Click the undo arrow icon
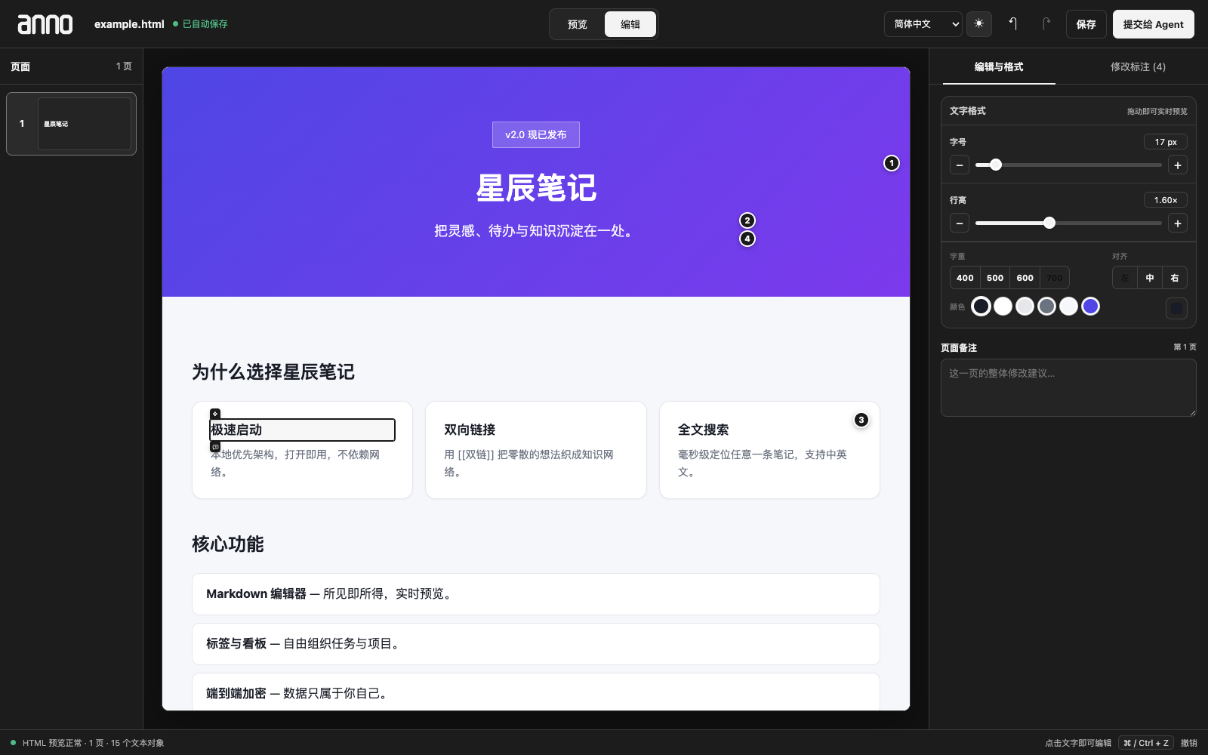This screenshot has height=755, width=1208. pos(1013,24)
